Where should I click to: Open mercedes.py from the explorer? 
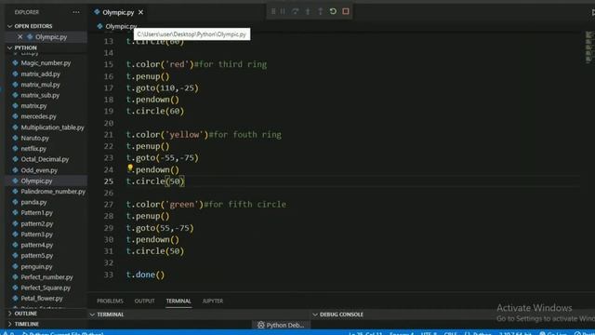coord(38,116)
